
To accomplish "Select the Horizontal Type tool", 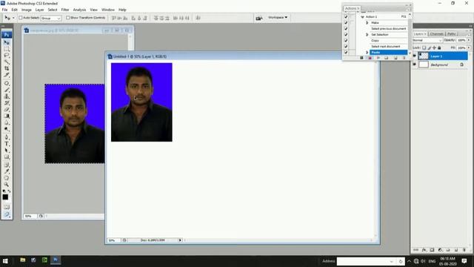I will (x=7, y=144).
